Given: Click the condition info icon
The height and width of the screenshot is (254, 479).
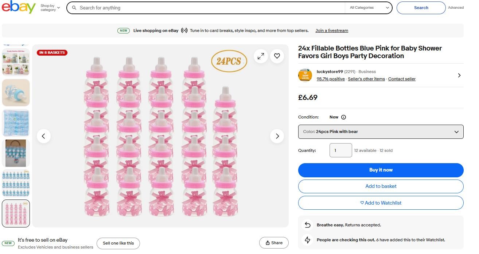Looking at the screenshot, I should tap(343, 117).
